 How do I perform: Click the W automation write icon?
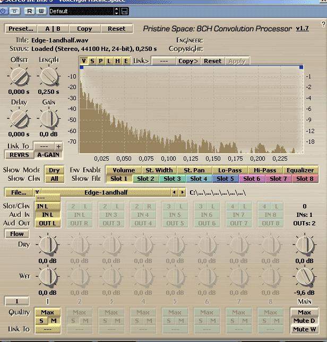[x=41, y=11]
